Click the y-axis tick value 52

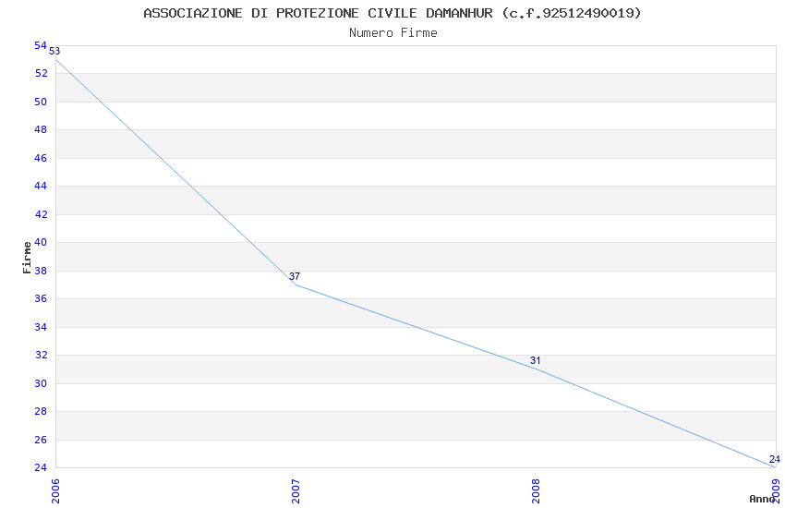(x=41, y=74)
